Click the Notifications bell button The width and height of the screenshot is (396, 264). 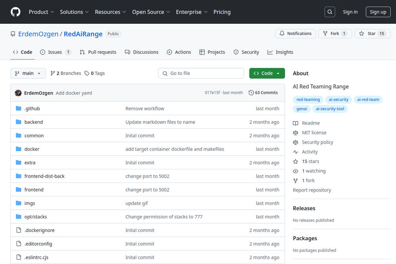click(x=295, y=34)
